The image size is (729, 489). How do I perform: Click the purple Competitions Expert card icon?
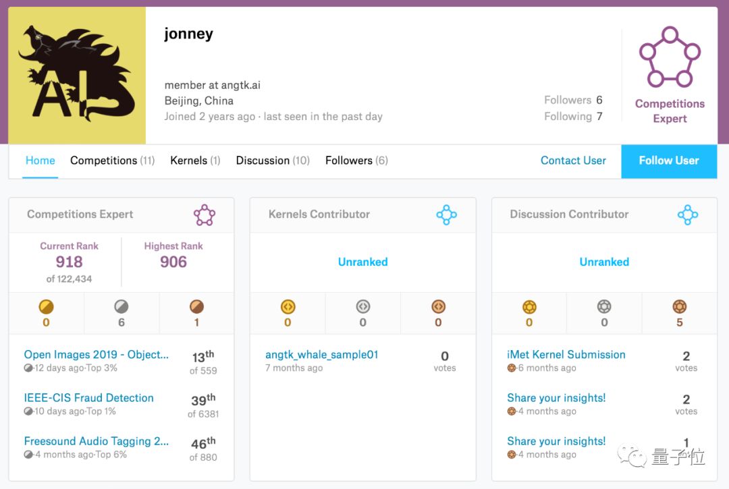tap(205, 215)
